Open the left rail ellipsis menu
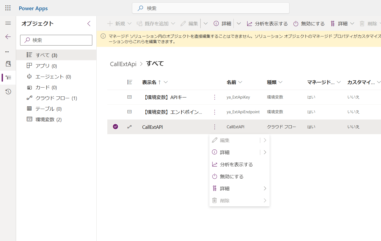The width and height of the screenshot is (381, 241). 7,52
